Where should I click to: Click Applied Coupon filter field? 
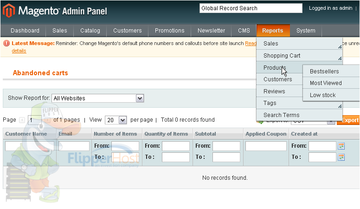point(266,146)
